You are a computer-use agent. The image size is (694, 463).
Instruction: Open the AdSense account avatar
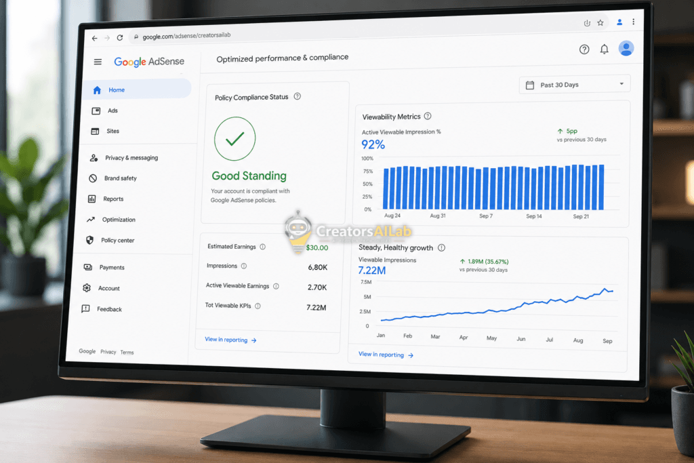626,48
